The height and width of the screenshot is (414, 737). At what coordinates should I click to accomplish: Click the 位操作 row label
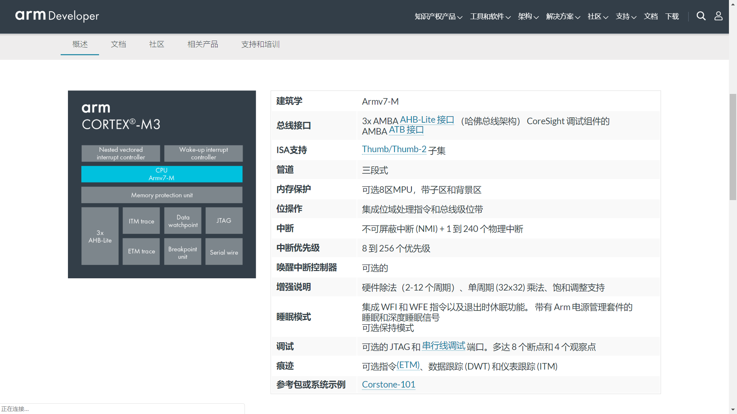click(289, 209)
